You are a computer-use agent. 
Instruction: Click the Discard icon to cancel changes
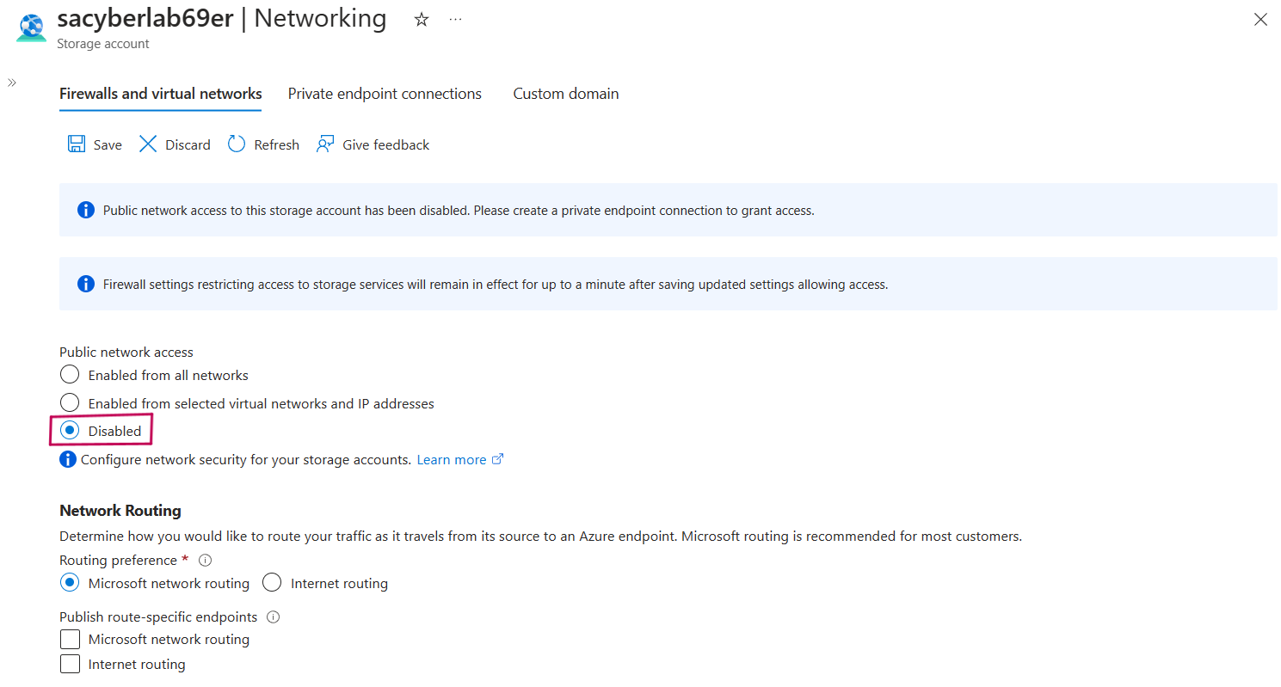coord(147,144)
